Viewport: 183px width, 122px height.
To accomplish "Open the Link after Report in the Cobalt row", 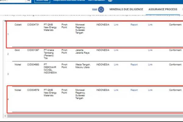I will point(150,24).
